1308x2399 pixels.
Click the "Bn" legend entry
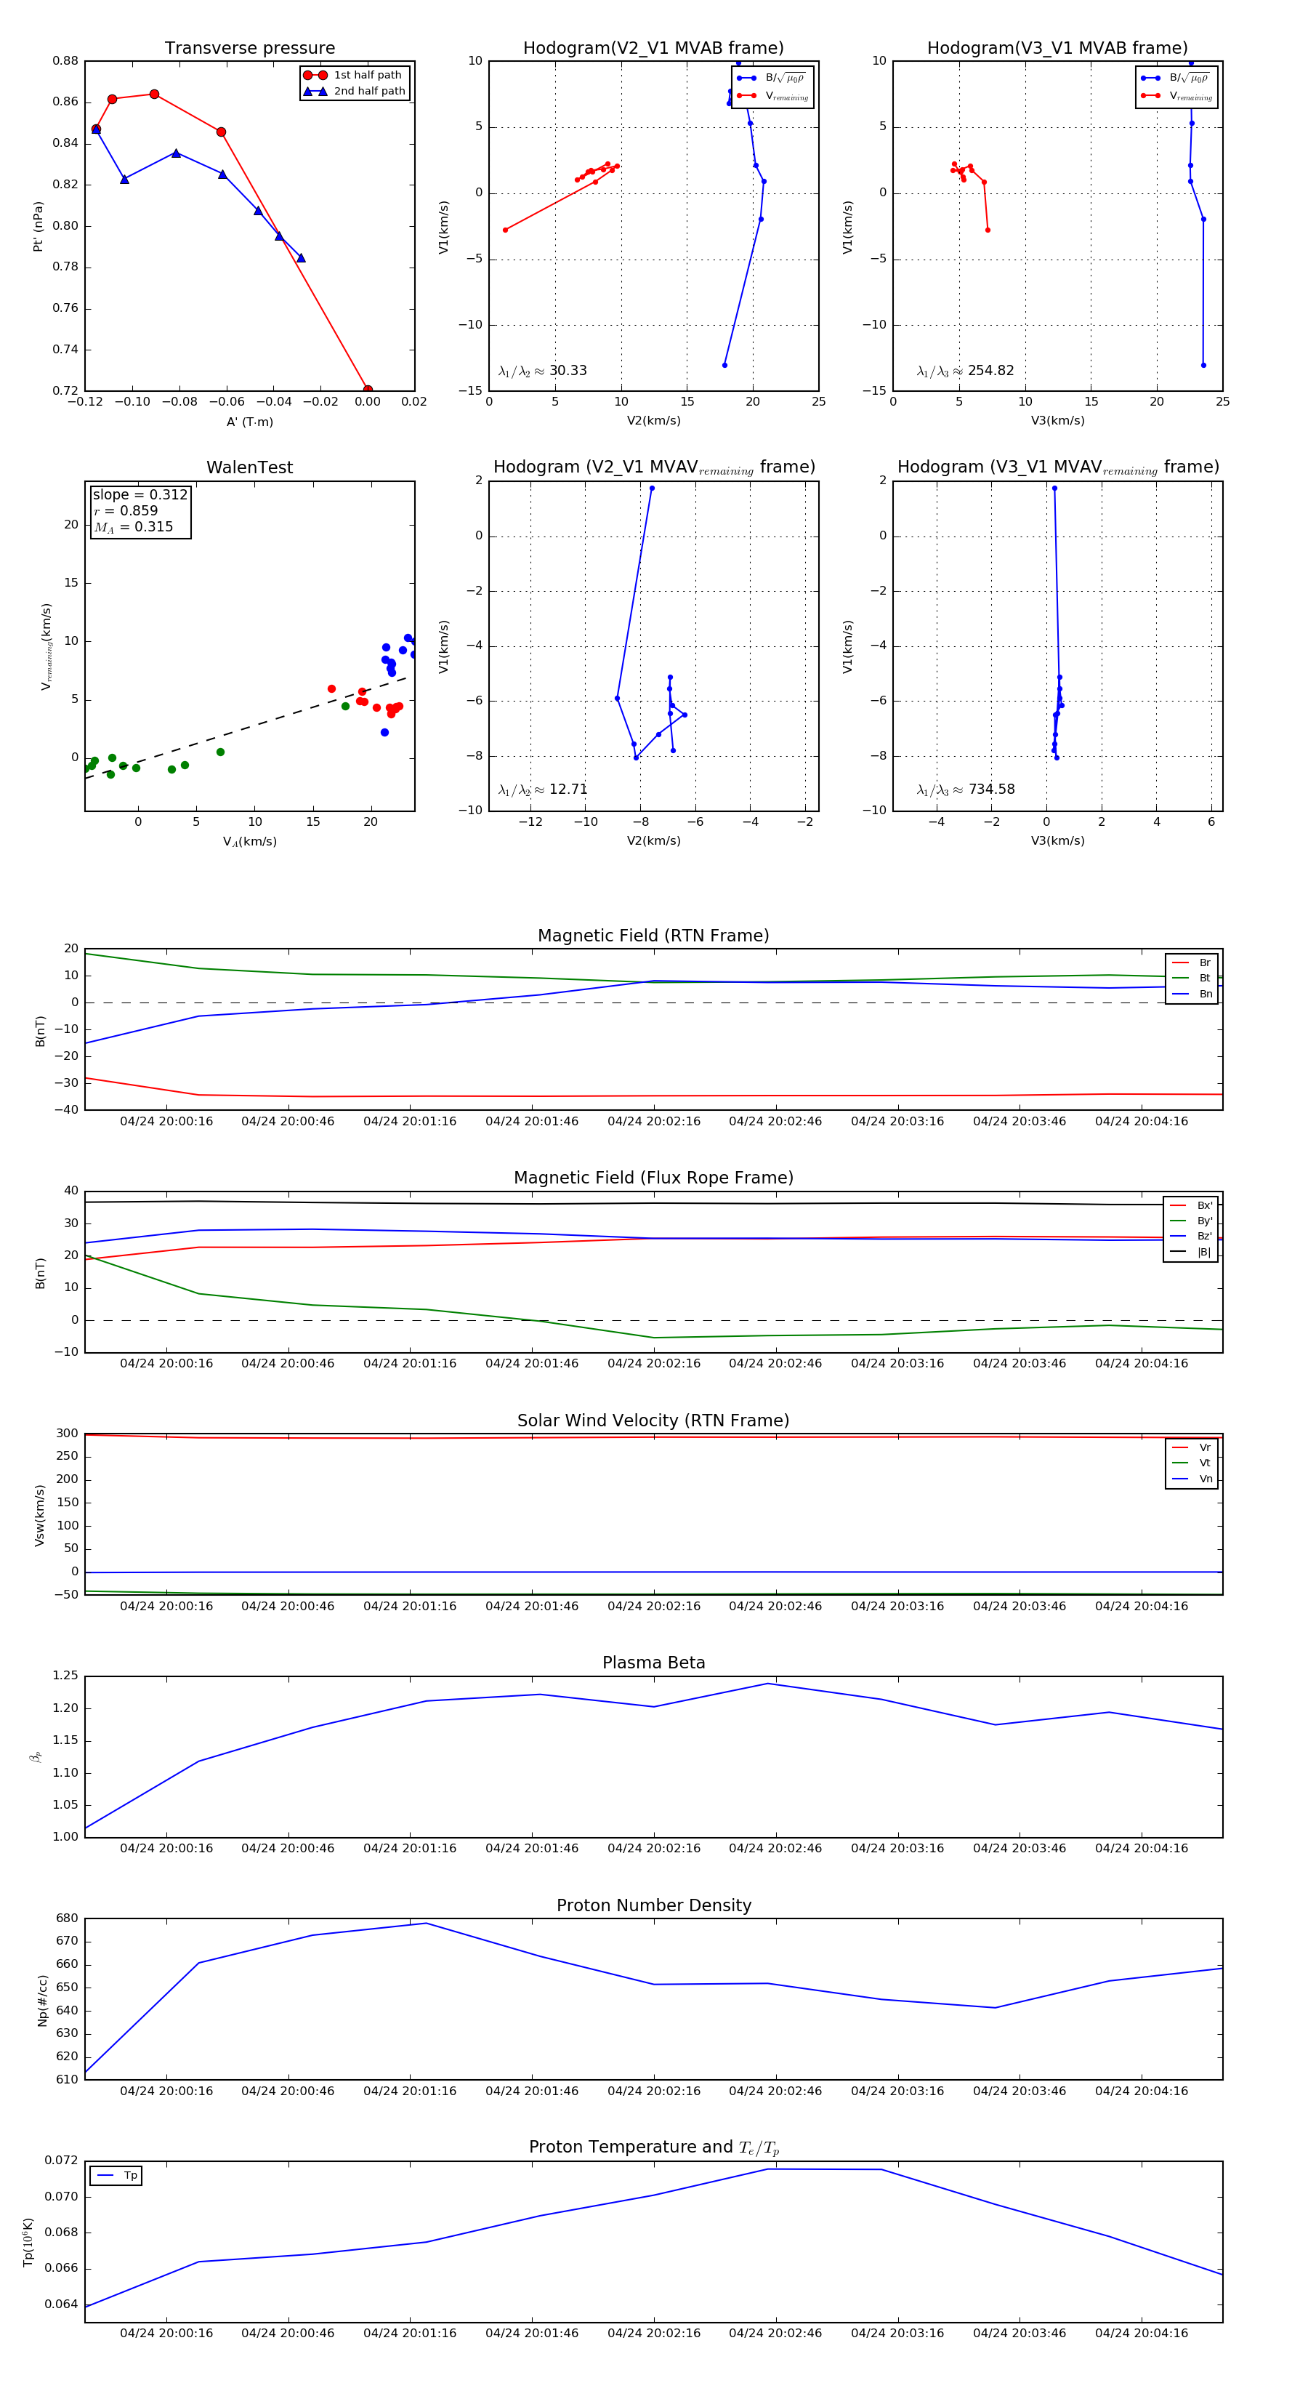(x=1192, y=994)
